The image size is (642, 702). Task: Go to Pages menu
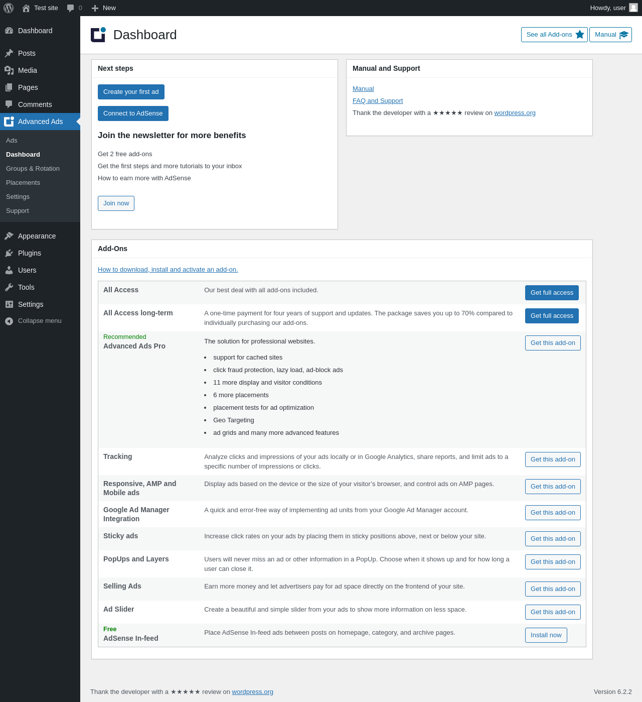(x=40, y=87)
